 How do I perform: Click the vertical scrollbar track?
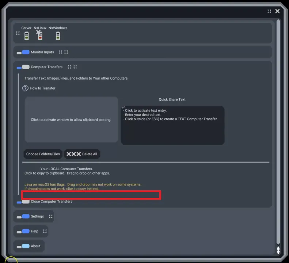tap(278, 132)
